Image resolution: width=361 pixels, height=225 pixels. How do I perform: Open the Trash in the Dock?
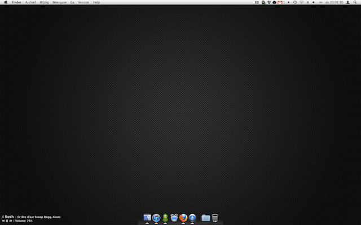tap(214, 218)
